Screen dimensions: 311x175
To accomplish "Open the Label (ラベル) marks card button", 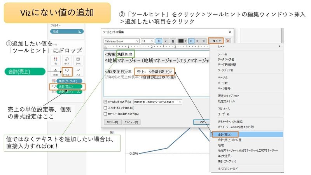I will [78, 61].
